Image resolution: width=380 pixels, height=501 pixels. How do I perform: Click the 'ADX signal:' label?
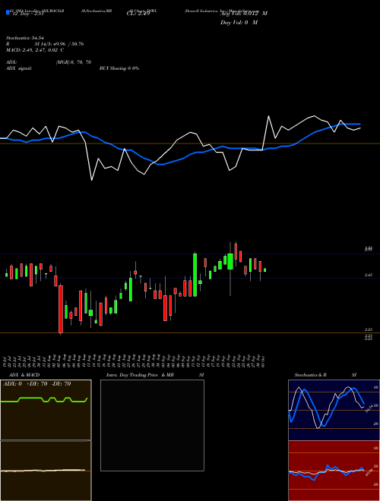point(19,68)
